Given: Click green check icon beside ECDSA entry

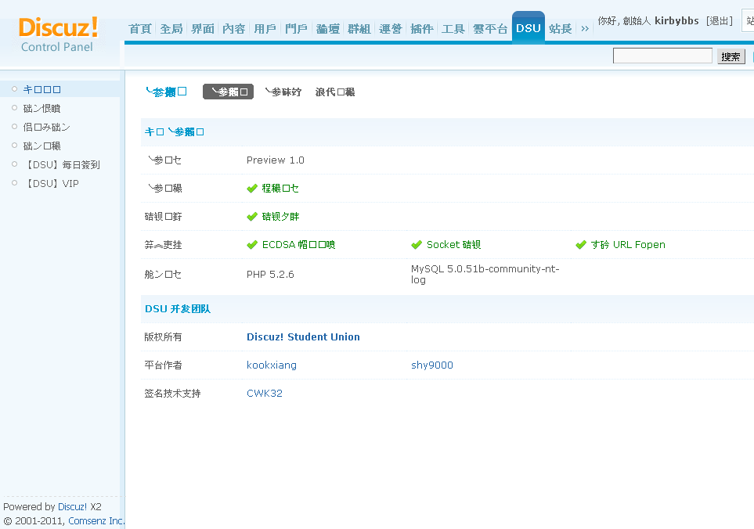Looking at the screenshot, I should (251, 244).
